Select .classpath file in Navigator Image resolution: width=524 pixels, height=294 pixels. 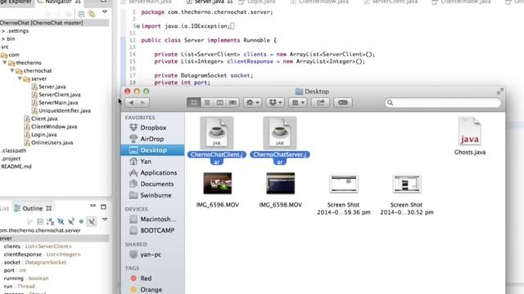coord(14,150)
